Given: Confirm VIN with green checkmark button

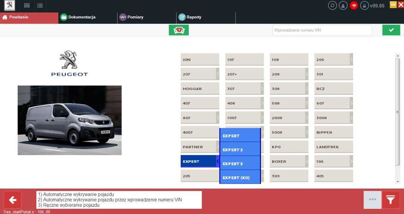Looking at the screenshot, I should tap(391, 30).
